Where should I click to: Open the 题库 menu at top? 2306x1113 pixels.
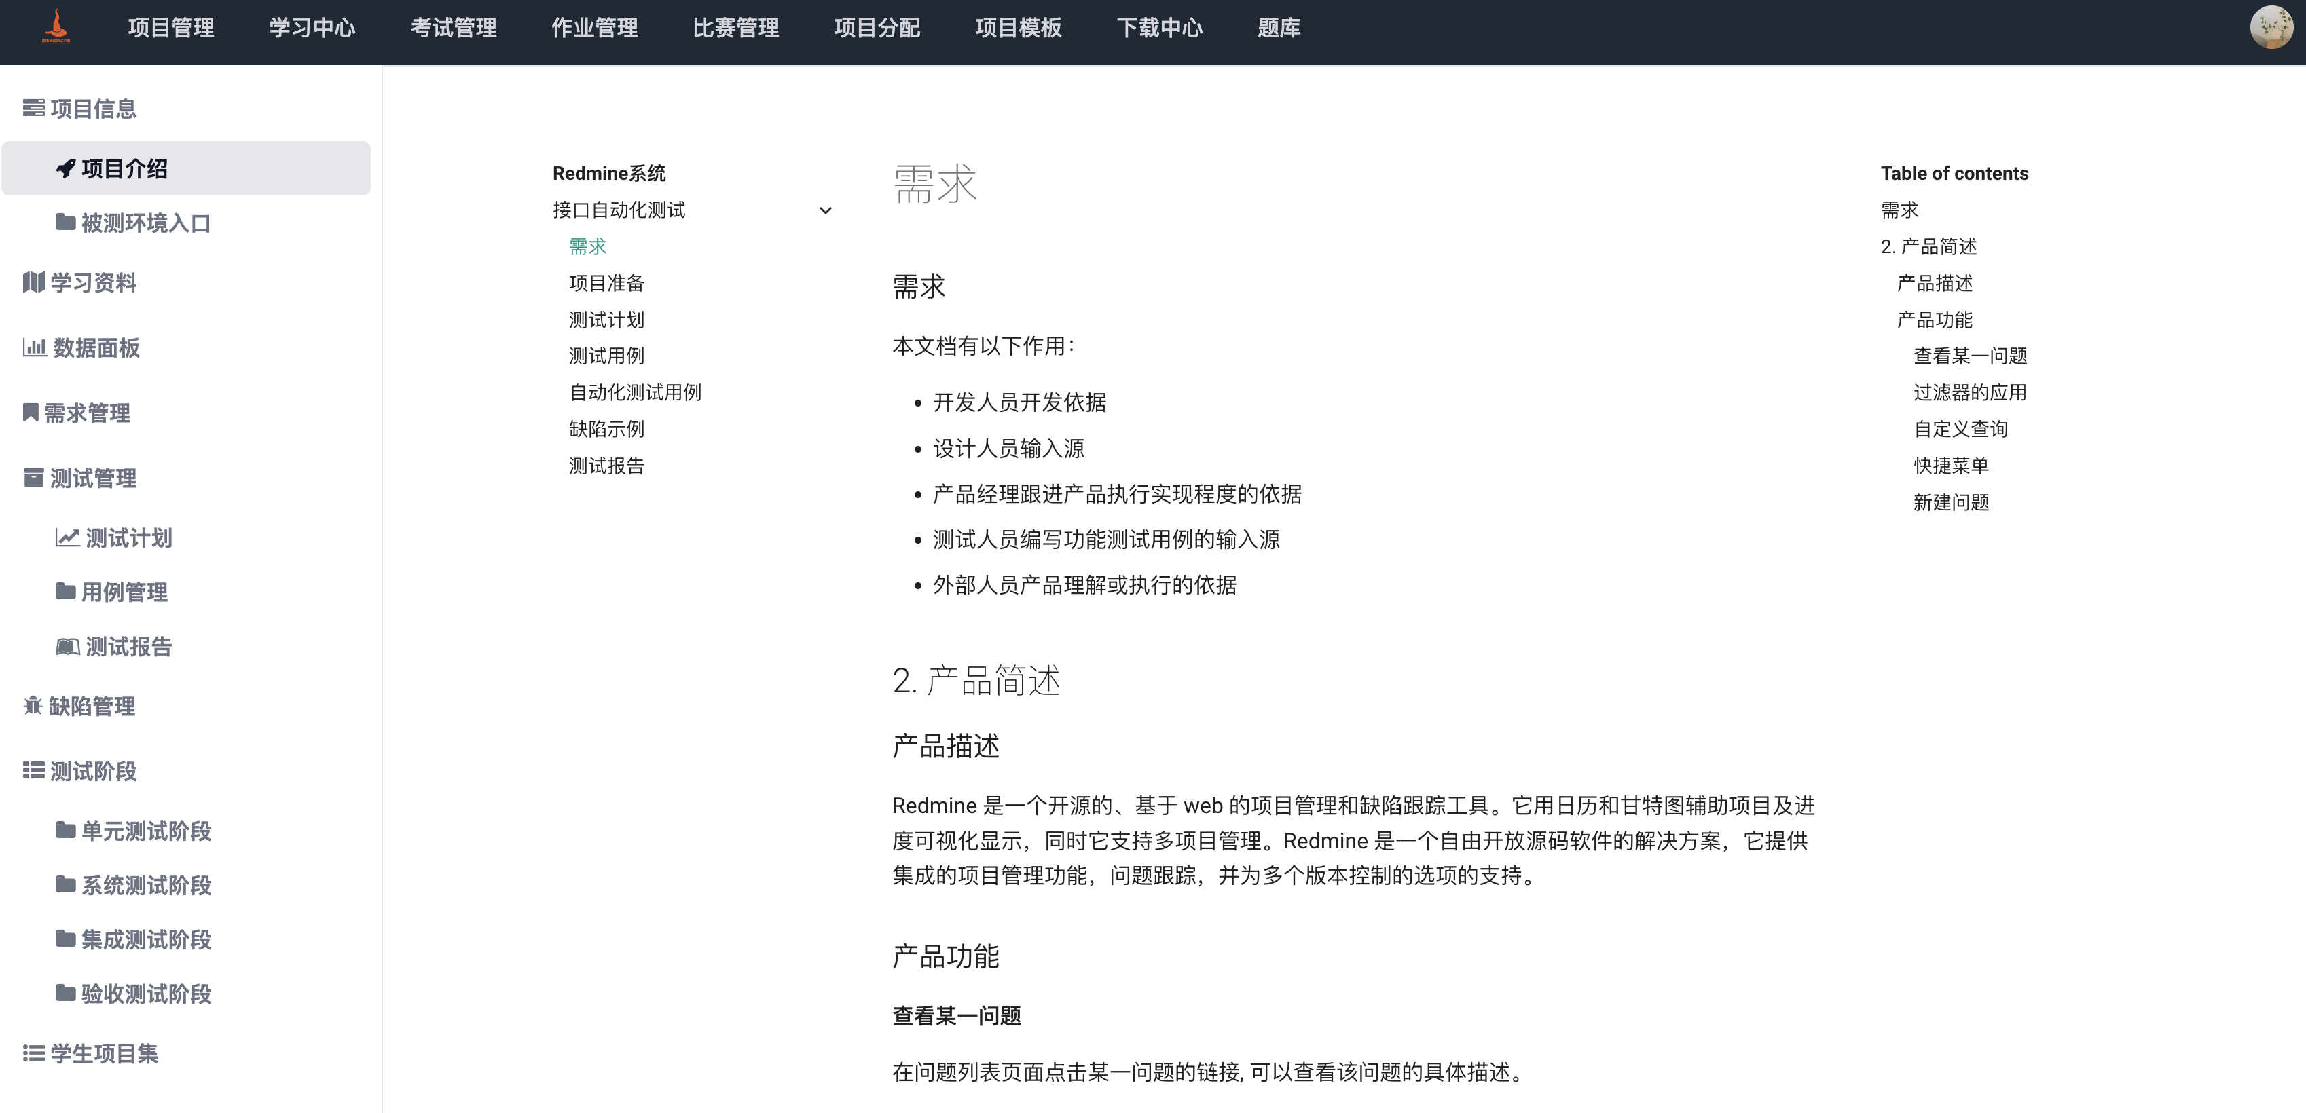(1279, 28)
